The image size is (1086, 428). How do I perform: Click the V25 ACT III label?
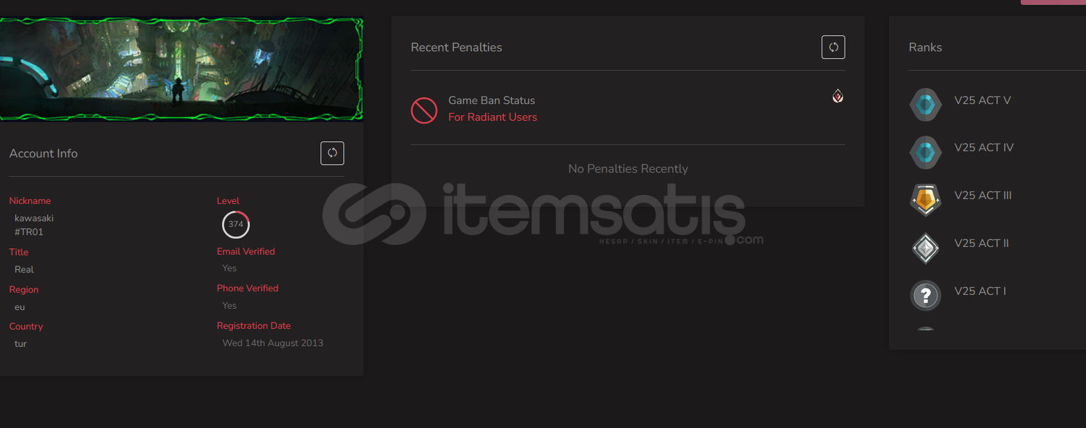(983, 196)
